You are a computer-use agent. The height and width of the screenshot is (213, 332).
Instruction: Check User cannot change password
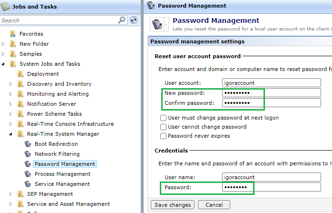point(163,127)
